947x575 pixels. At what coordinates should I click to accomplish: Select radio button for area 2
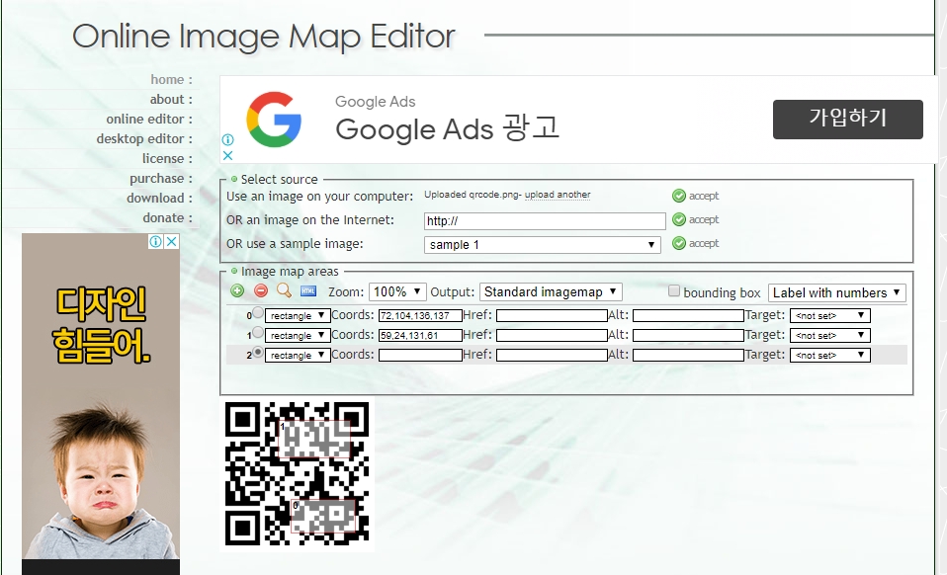click(258, 353)
